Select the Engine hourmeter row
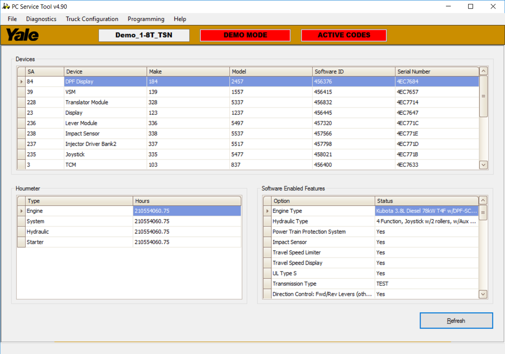Screen dimensions: 505x354 tap(129, 211)
